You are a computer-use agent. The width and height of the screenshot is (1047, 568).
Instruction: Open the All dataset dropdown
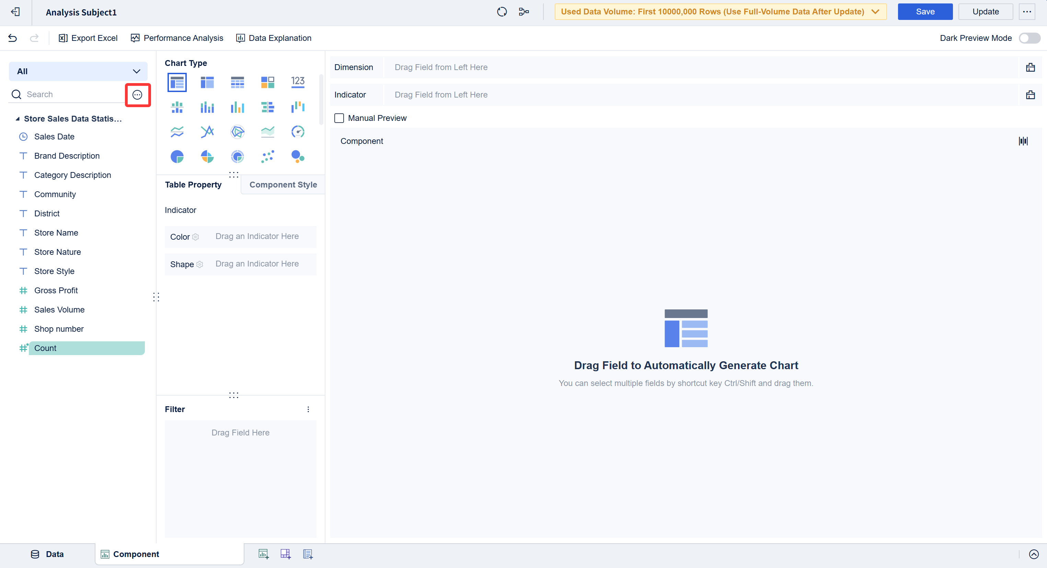pos(78,71)
